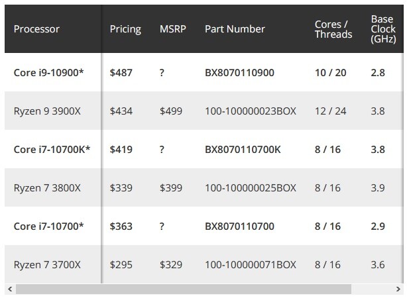The image size is (407, 300).
Task: Select the Core i9-10900* processor cell
Action: (48, 72)
